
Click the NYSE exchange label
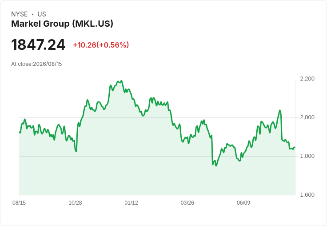20,14
